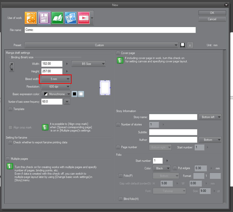
Task: Open the Bleed width 5 mm dropdown
Action: tap(56, 79)
